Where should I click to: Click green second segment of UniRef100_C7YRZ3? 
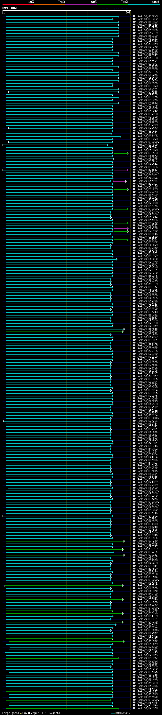[x=121, y=189]
